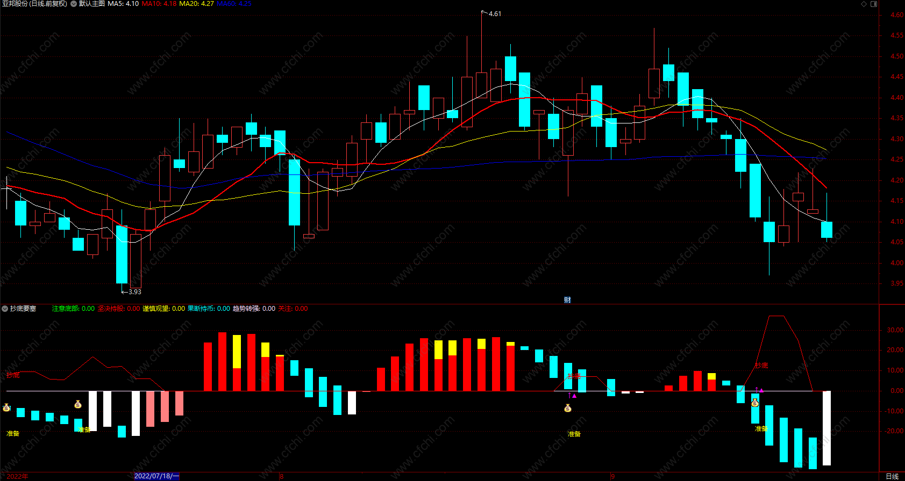The height and width of the screenshot is (481, 905).
Task: Open the main chart indicator dropdown arrow
Action: tap(74, 4)
